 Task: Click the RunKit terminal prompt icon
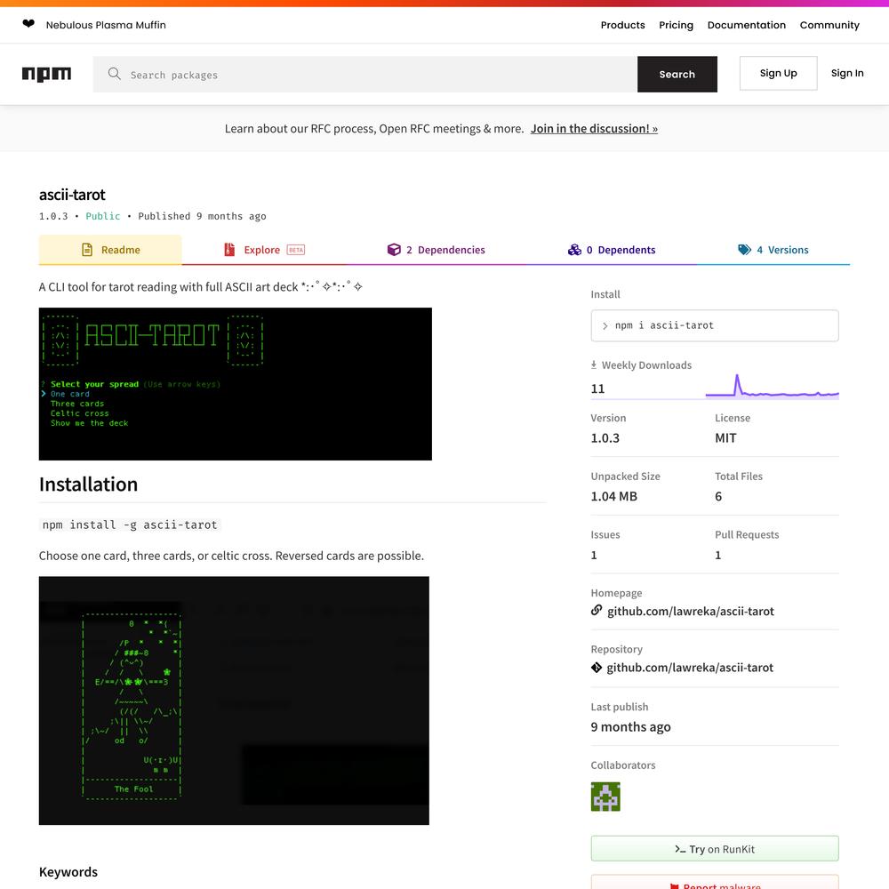[x=680, y=849]
